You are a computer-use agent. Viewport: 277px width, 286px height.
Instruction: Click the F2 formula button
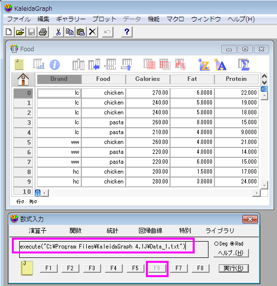coord(70,268)
